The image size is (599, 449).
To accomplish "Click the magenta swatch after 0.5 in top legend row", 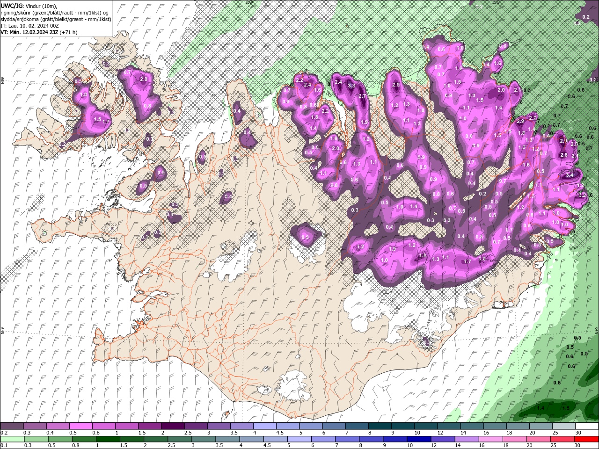I will tap(80, 426).
